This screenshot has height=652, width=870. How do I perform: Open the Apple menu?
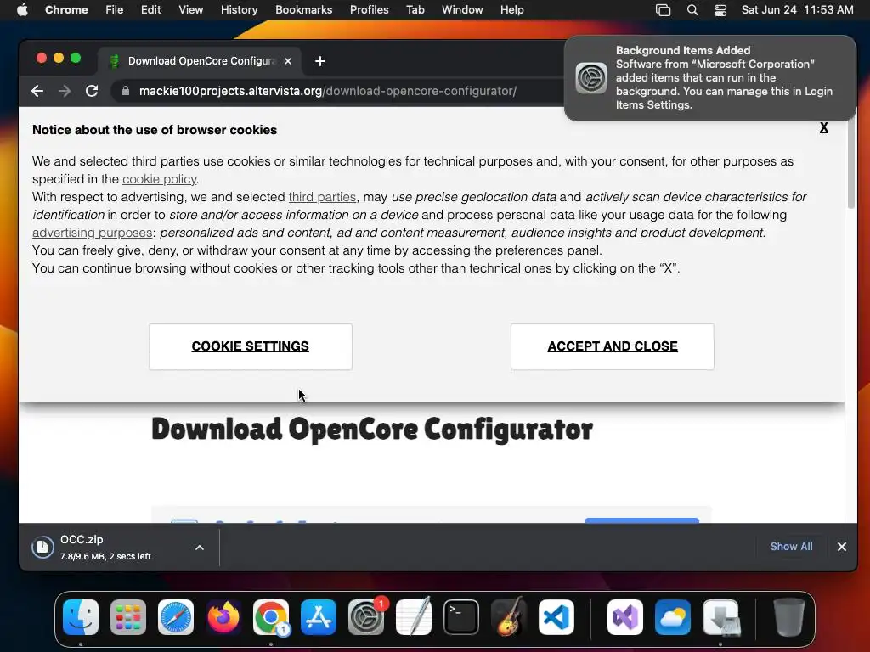(x=22, y=10)
